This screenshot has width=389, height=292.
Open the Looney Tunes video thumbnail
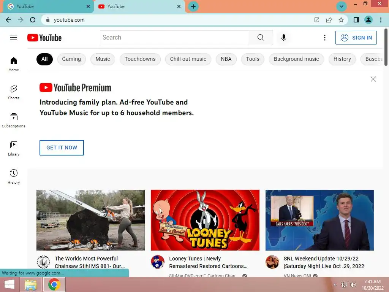pos(205,220)
